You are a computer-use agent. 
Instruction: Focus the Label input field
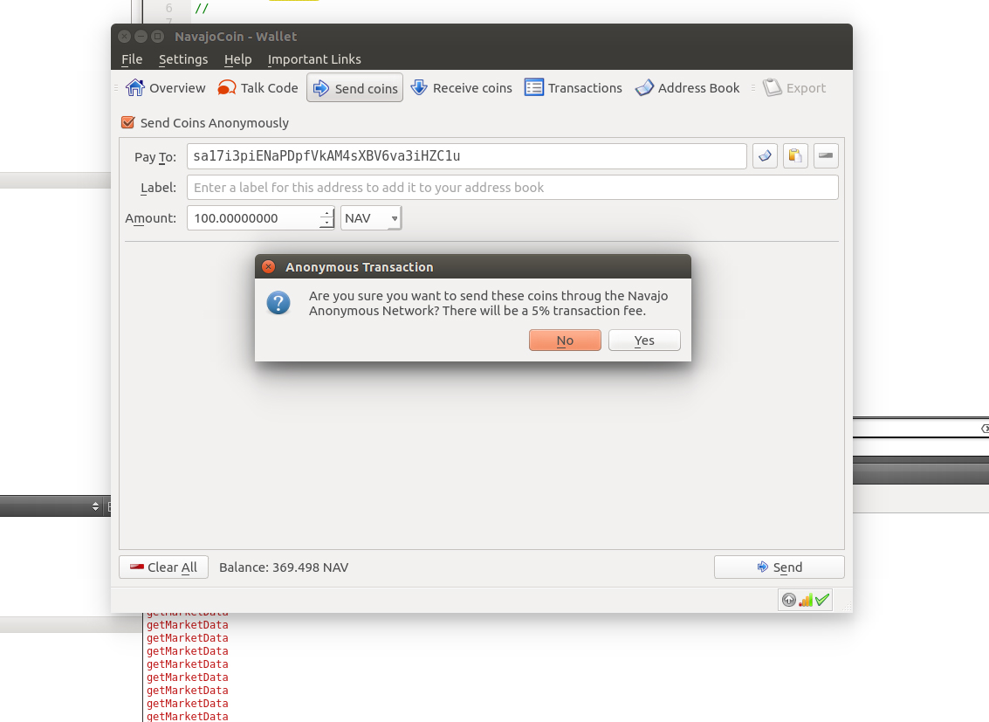pos(512,188)
